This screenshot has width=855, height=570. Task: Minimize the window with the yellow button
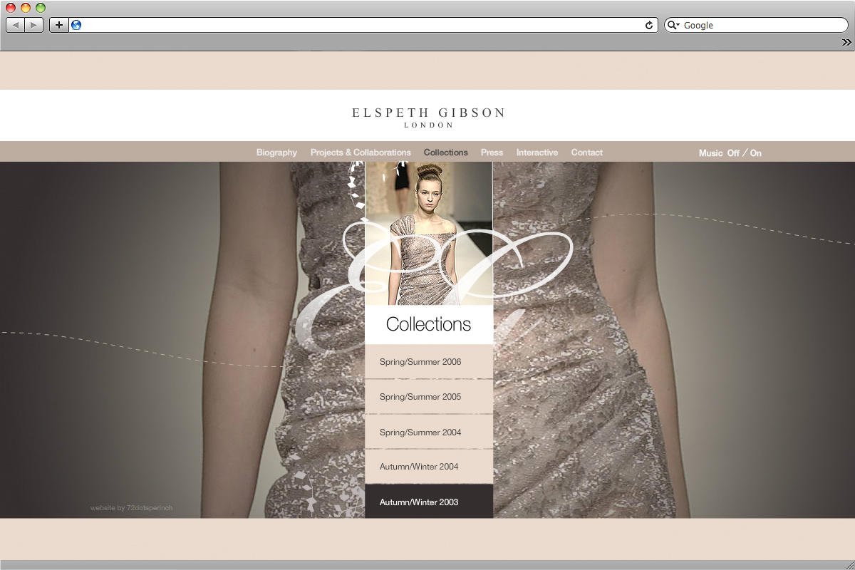point(26,8)
